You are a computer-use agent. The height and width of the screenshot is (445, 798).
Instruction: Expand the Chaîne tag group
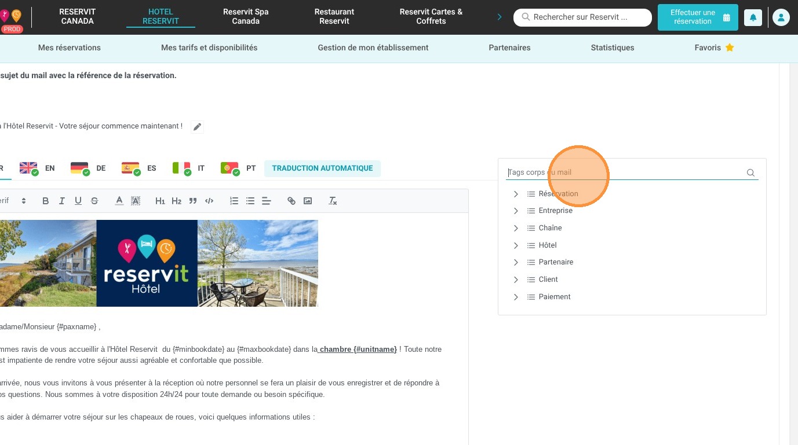(516, 228)
